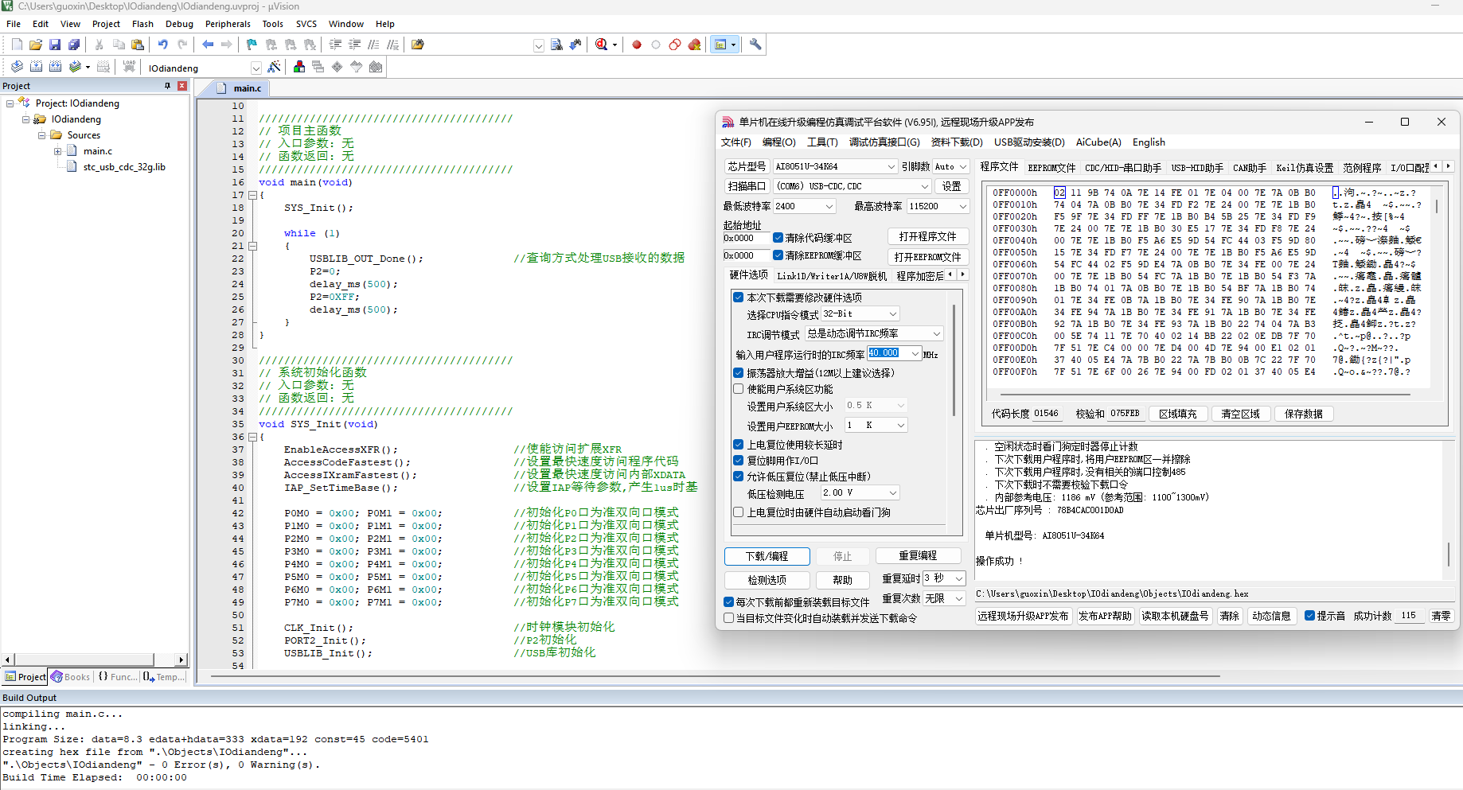1463x790 pixels.
Task: Click the Insert breakpoint red dot icon
Action: (637, 45)
